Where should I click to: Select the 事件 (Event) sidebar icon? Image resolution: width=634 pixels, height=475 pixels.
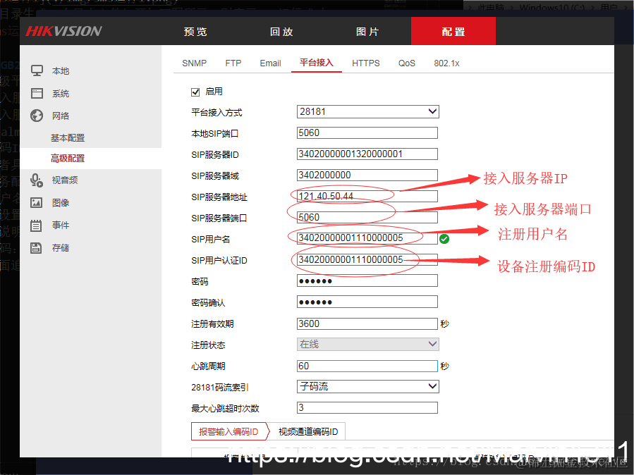[60, 225]
